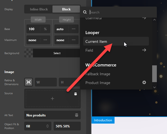Click the dynamic content scrollbar thumb
The width and height of the screenshot is (167, 134).
pyautogui.click(x=154, y=74)
